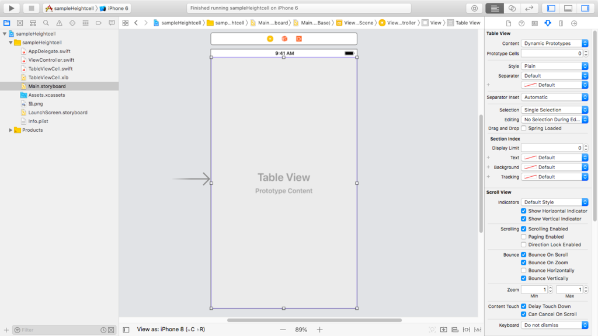Select the Exit dock icon
The image size is (598, 336).
point(299,39)
